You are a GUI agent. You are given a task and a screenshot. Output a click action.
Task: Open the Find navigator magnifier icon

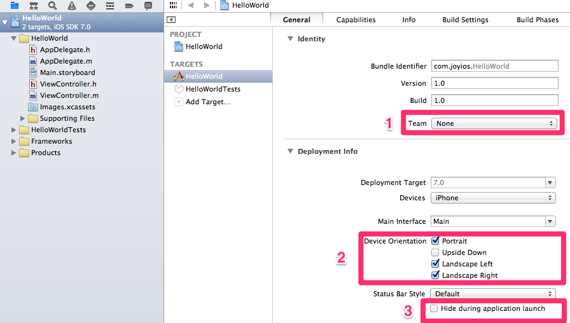click(x=53, y=6)
